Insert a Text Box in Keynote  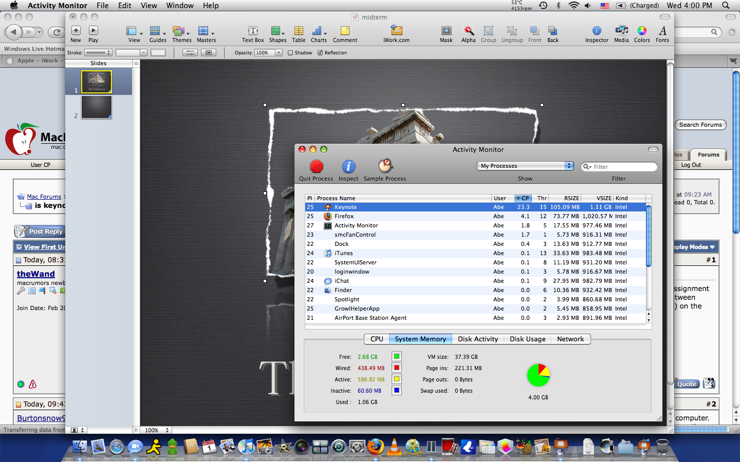pyautogui.click(x=253, y=31)
